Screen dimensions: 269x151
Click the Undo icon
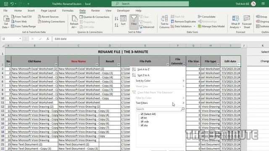tap(12, 4)
